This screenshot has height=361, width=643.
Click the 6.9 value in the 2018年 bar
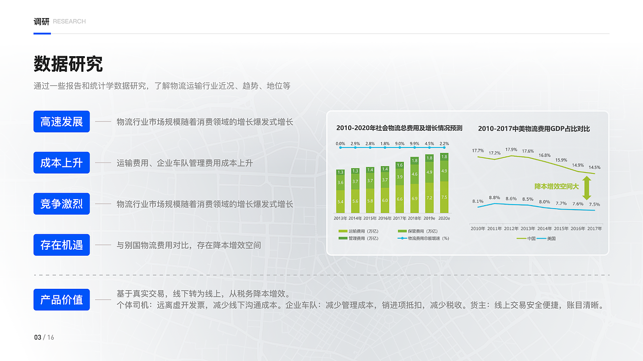(414, 199)
